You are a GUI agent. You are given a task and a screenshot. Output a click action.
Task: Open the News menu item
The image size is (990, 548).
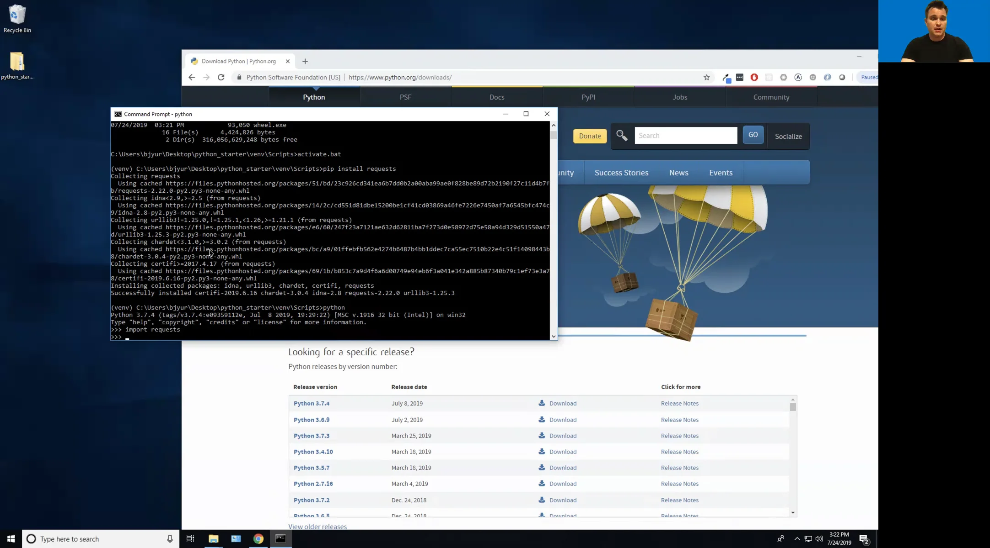pos(678,172)
